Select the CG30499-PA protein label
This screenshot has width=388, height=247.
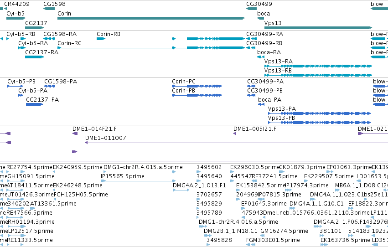click(x=265, y=82)
